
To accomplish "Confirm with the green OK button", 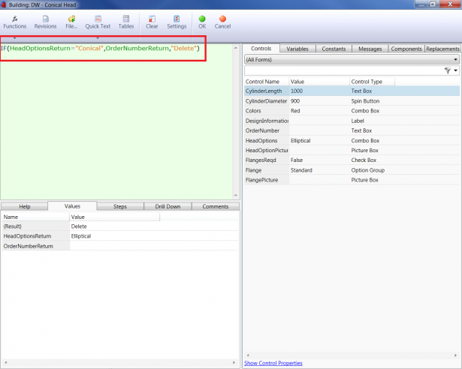I will point(202,22).
